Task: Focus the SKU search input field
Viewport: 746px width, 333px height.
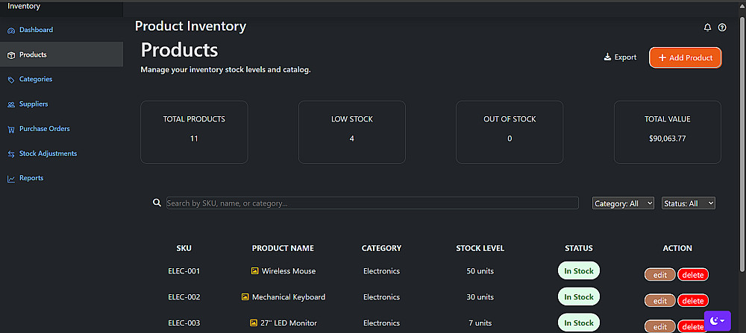Action: tap(372, 203)
